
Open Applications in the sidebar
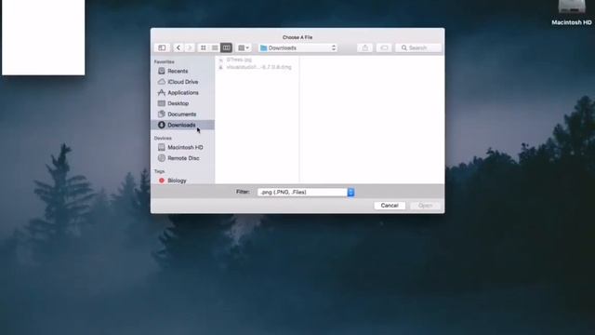pos(183,93)
